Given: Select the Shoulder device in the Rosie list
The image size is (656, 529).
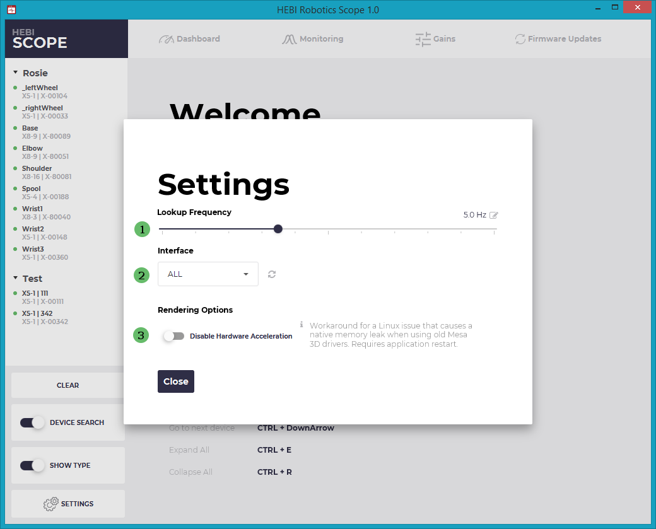Looking at the screenshot, I should click(x=37, y=169).
